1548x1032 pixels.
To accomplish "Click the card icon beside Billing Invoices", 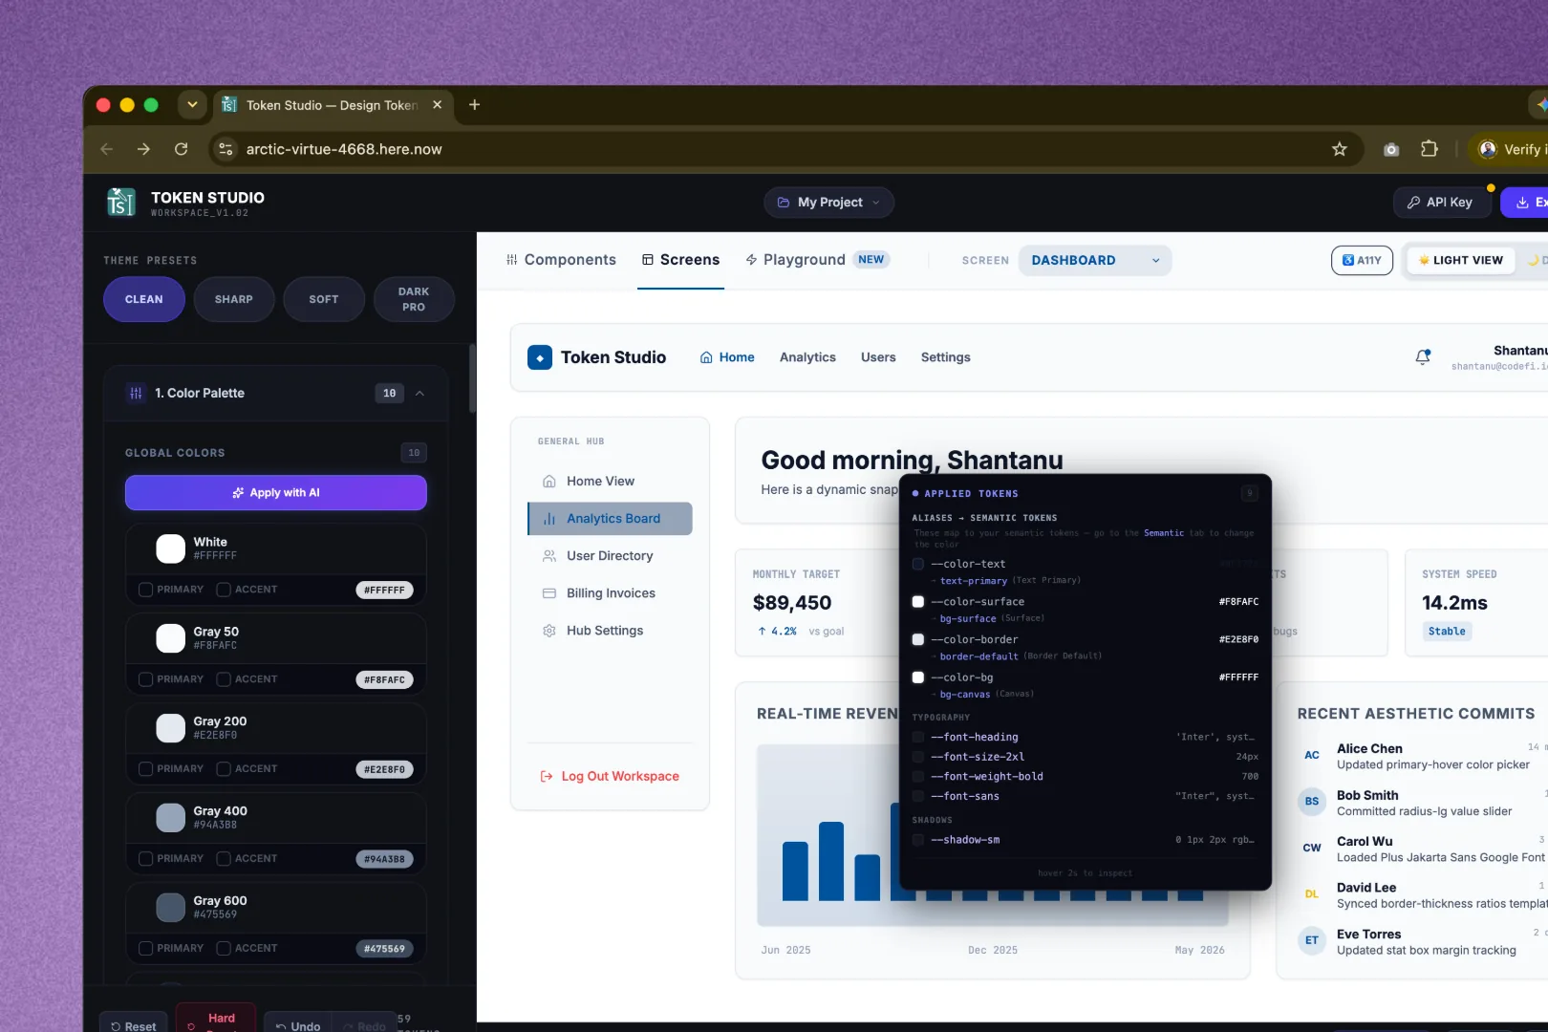I will (x=549, y=593).
